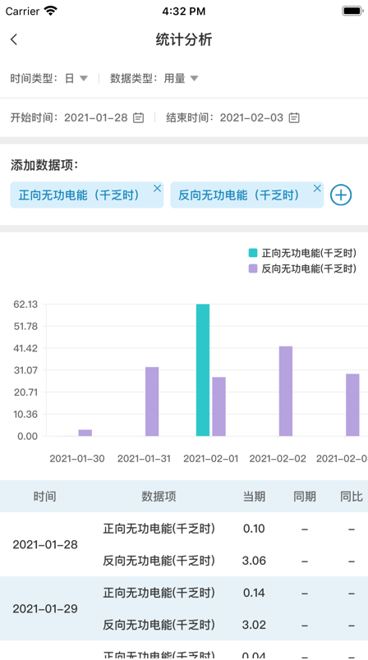Viewport: 368px width, 660px height.
Task: Select the 正向无功电能(千乏时) data tag
Action: [87, 195]
